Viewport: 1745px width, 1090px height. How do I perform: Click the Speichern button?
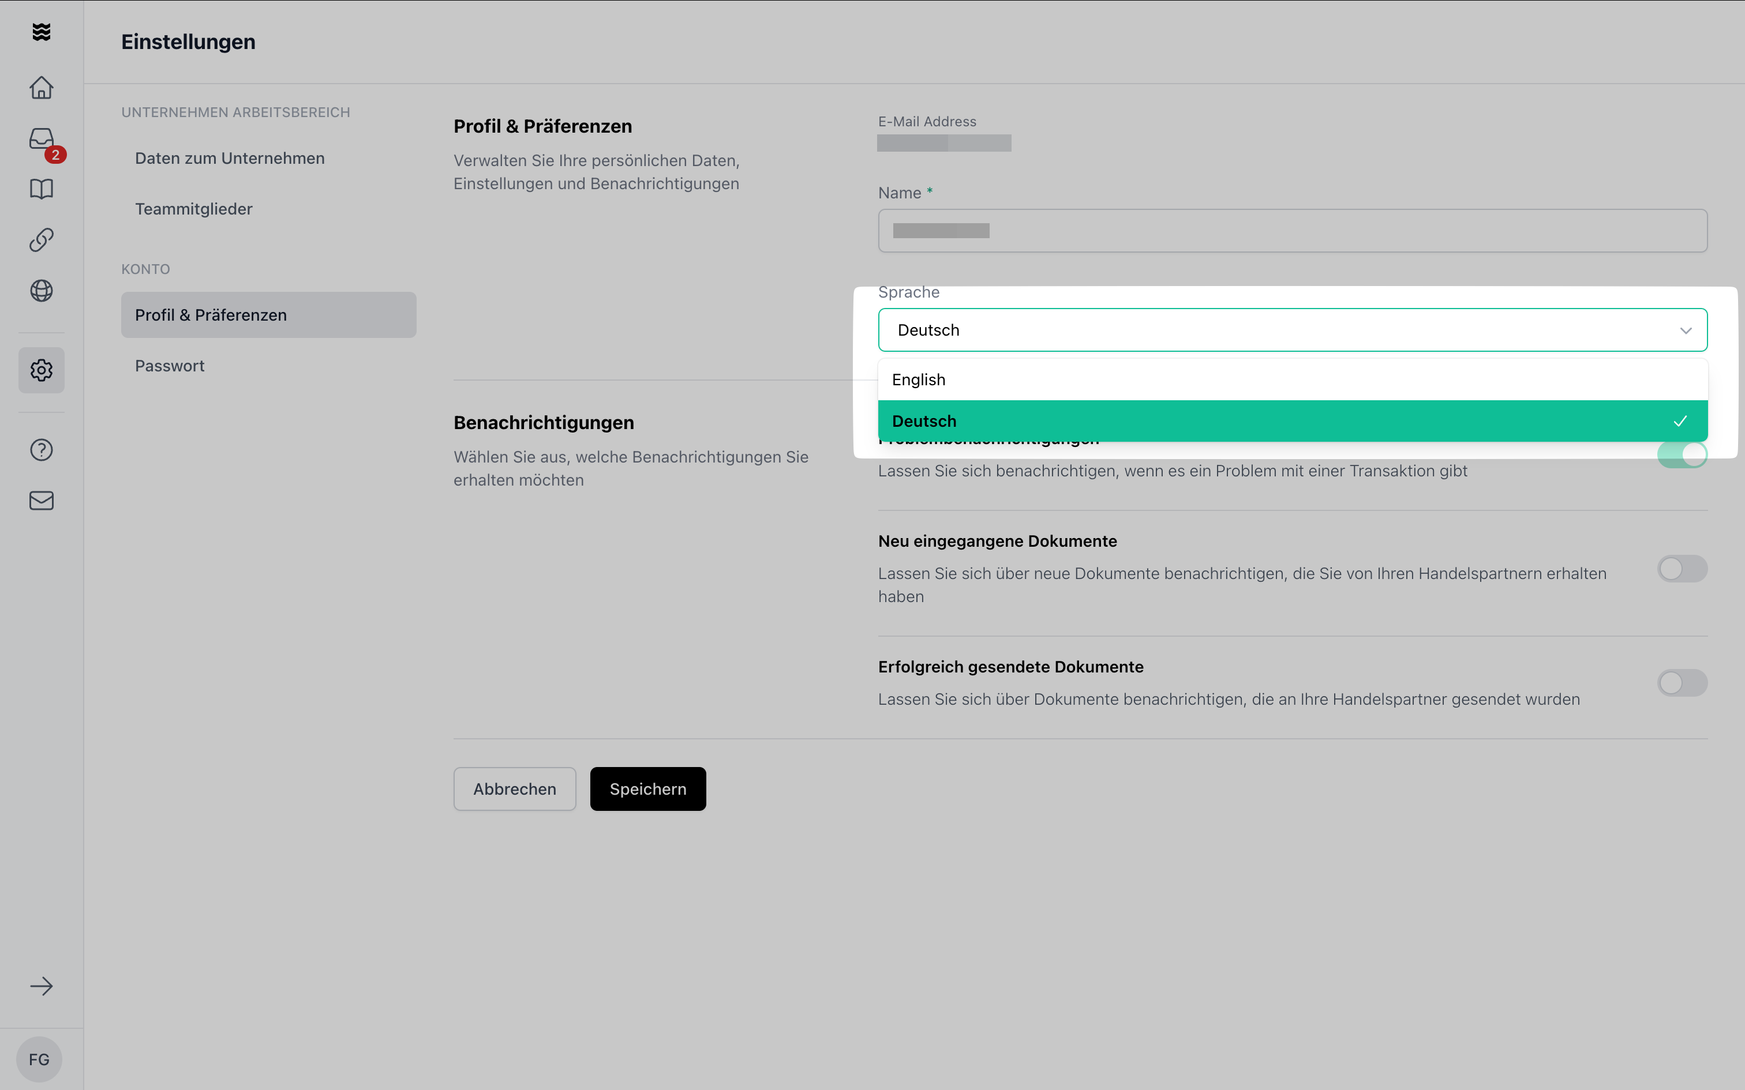[x=647, y=789]
